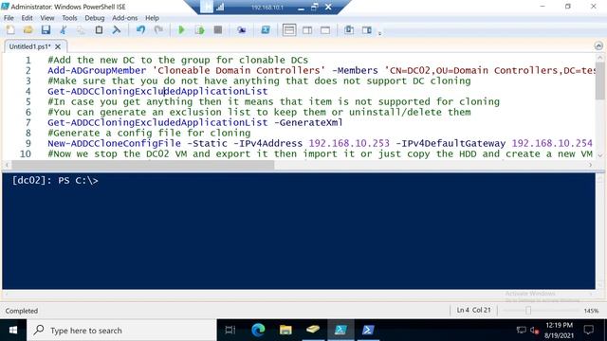Screen dimensions: 607x341
Task: Save the current script
Action: [x=46, y=30]
